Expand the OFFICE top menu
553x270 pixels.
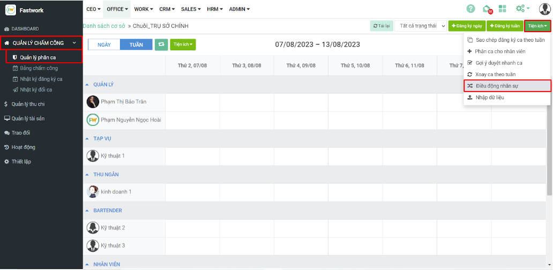[x=117, y=9]
